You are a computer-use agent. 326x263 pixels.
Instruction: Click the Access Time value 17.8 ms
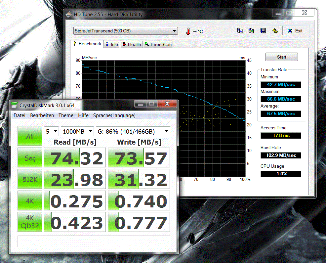click(x=281, y=135)
